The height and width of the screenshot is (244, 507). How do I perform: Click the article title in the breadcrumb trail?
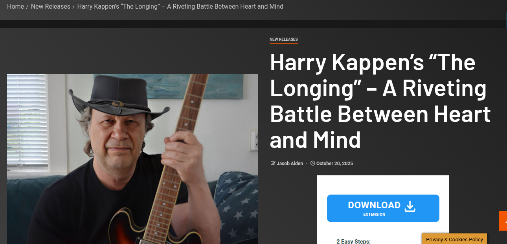tap(180, 7)
